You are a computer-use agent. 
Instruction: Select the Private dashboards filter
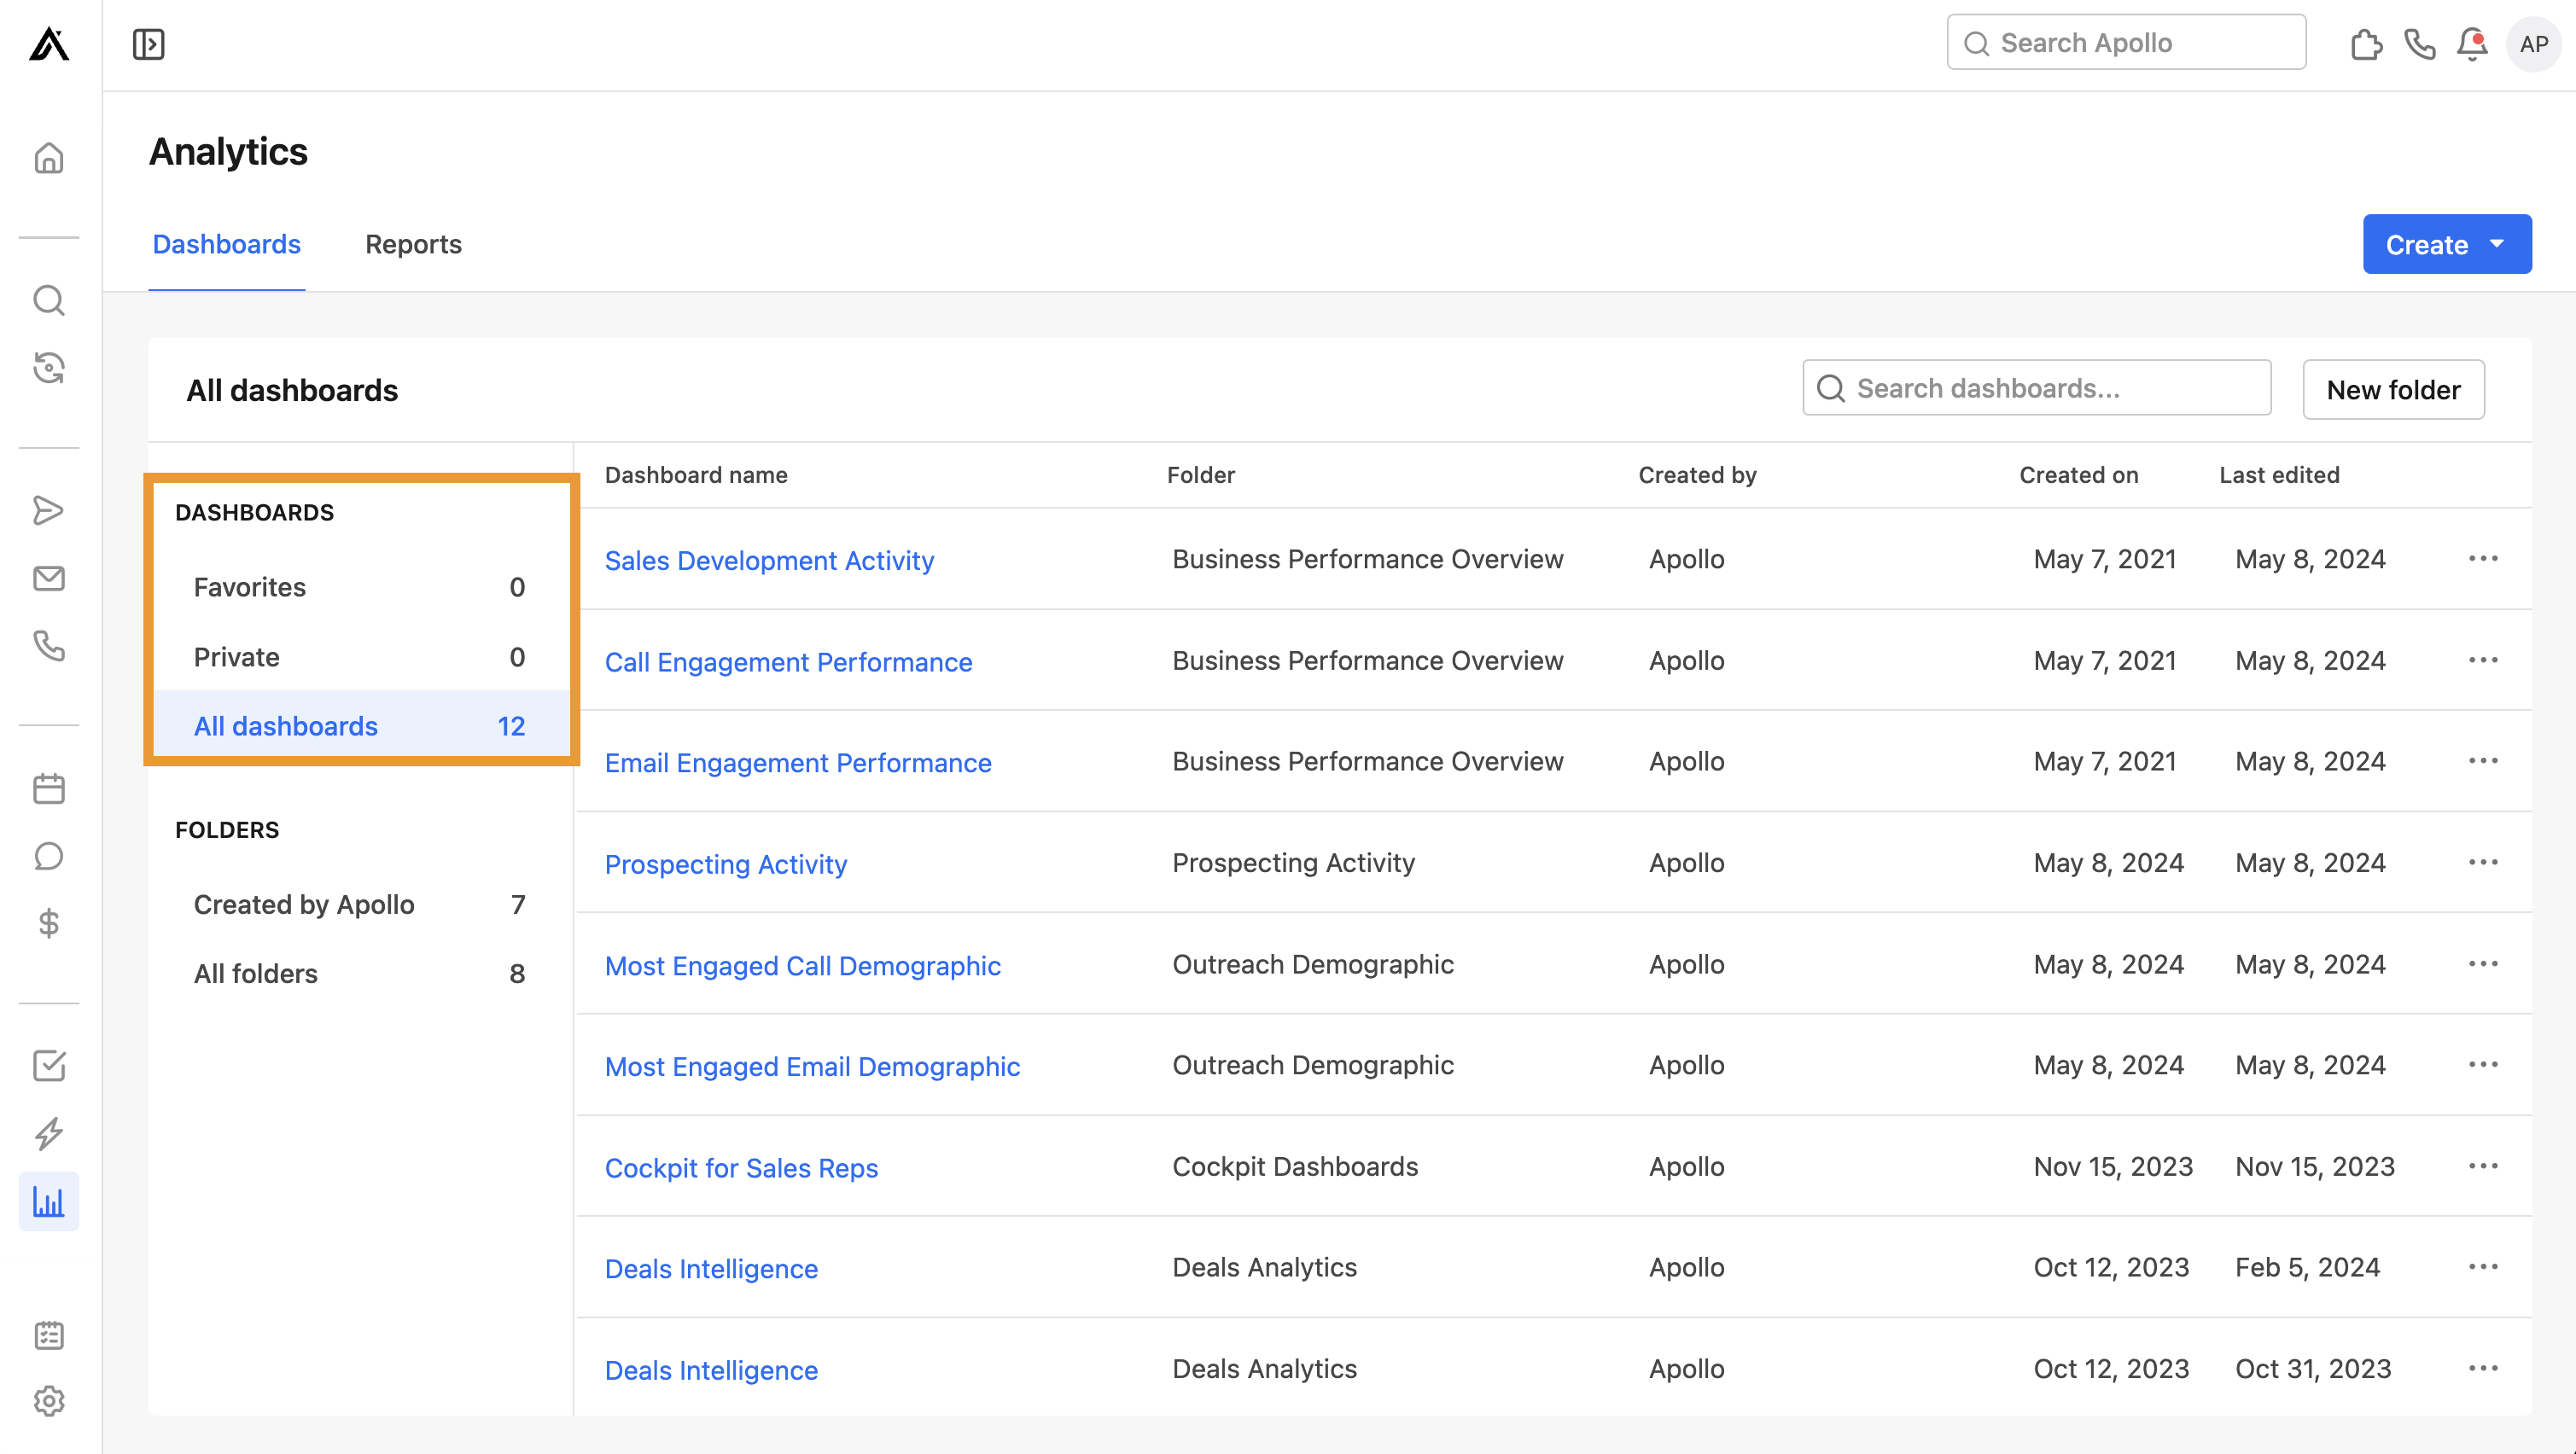coord(237,657)
